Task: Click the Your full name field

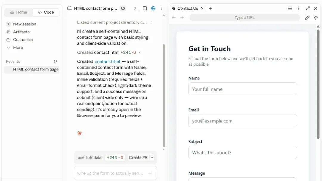Action: tap(242, 89)
